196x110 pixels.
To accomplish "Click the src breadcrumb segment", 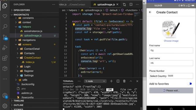I will tap(64, 10).
